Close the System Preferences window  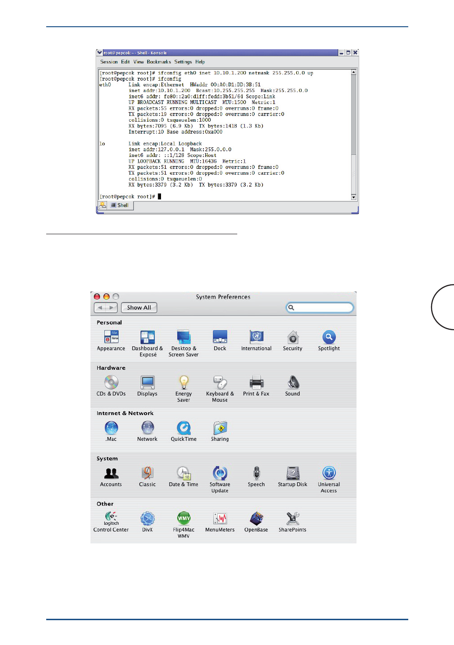pyautogui.click(x=97, y=296)
